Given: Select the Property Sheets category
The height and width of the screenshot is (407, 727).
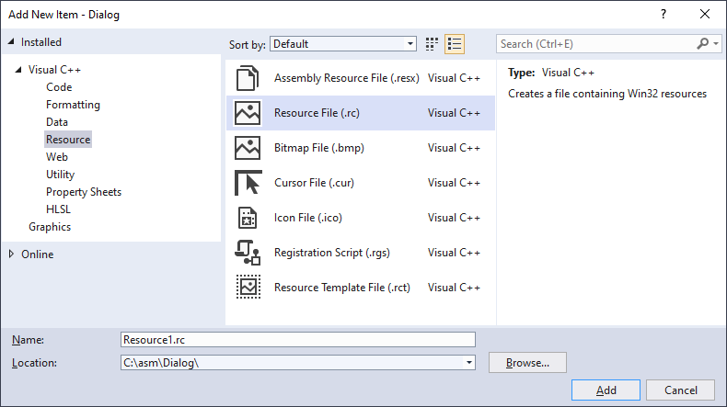Looking at the screenshot, I should click(x=84, y=192).
